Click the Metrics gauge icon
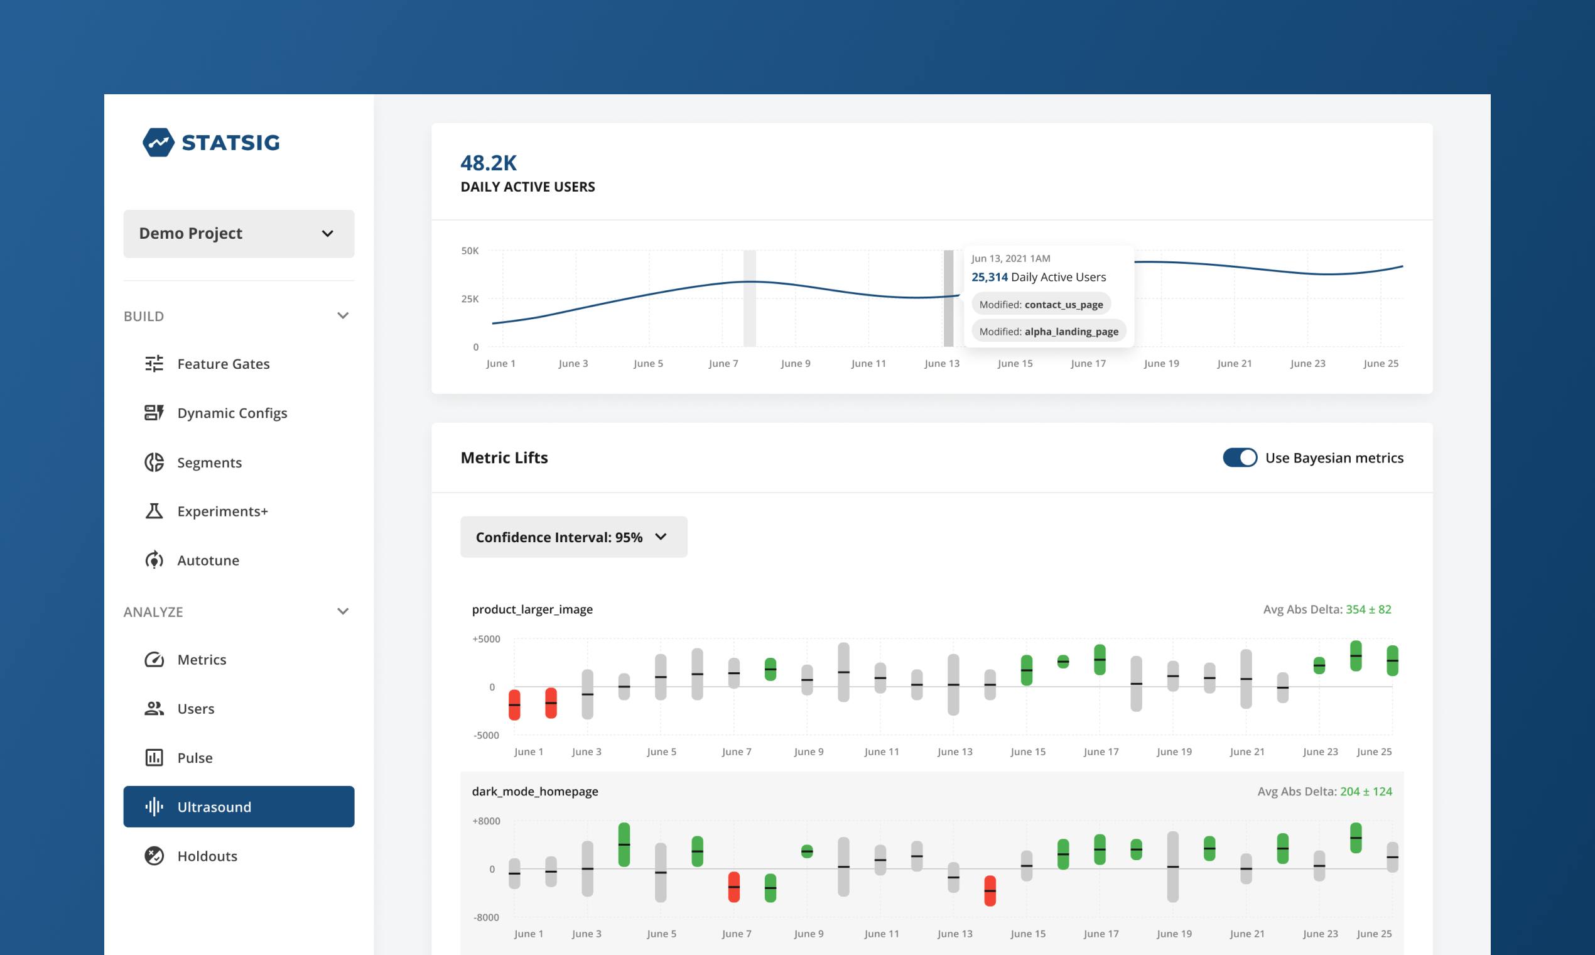 154,660
